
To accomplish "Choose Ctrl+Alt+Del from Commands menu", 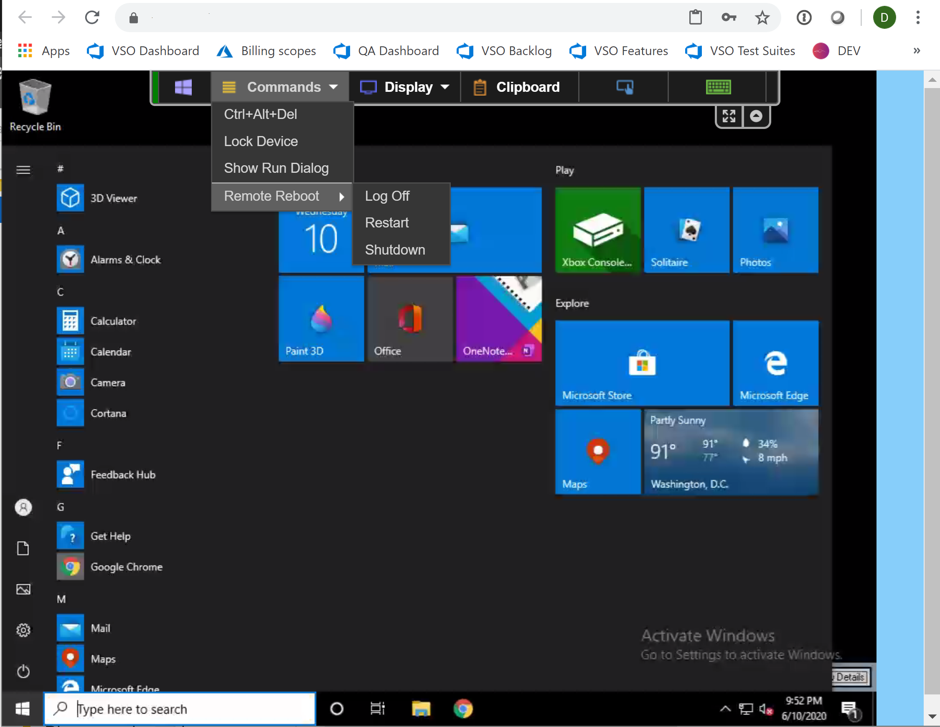I will click(260, 114).
